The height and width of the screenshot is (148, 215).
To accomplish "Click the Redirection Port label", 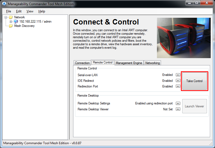I will pyautogui.click(x=88, y=86).
